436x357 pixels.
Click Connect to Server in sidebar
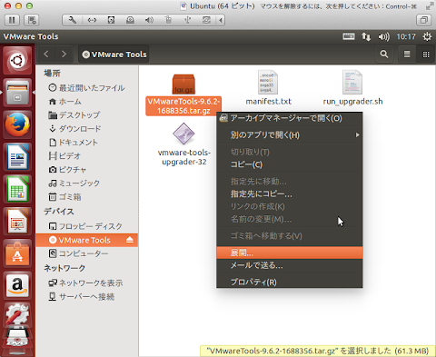click(x=86, y=296)
